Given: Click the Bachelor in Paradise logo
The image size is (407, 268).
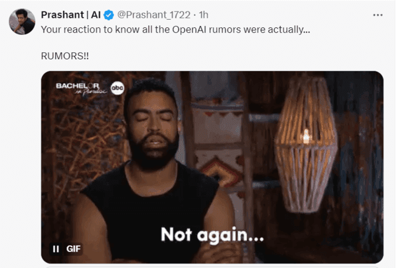Looking at the screenshot, I should [x=81, y=88].
